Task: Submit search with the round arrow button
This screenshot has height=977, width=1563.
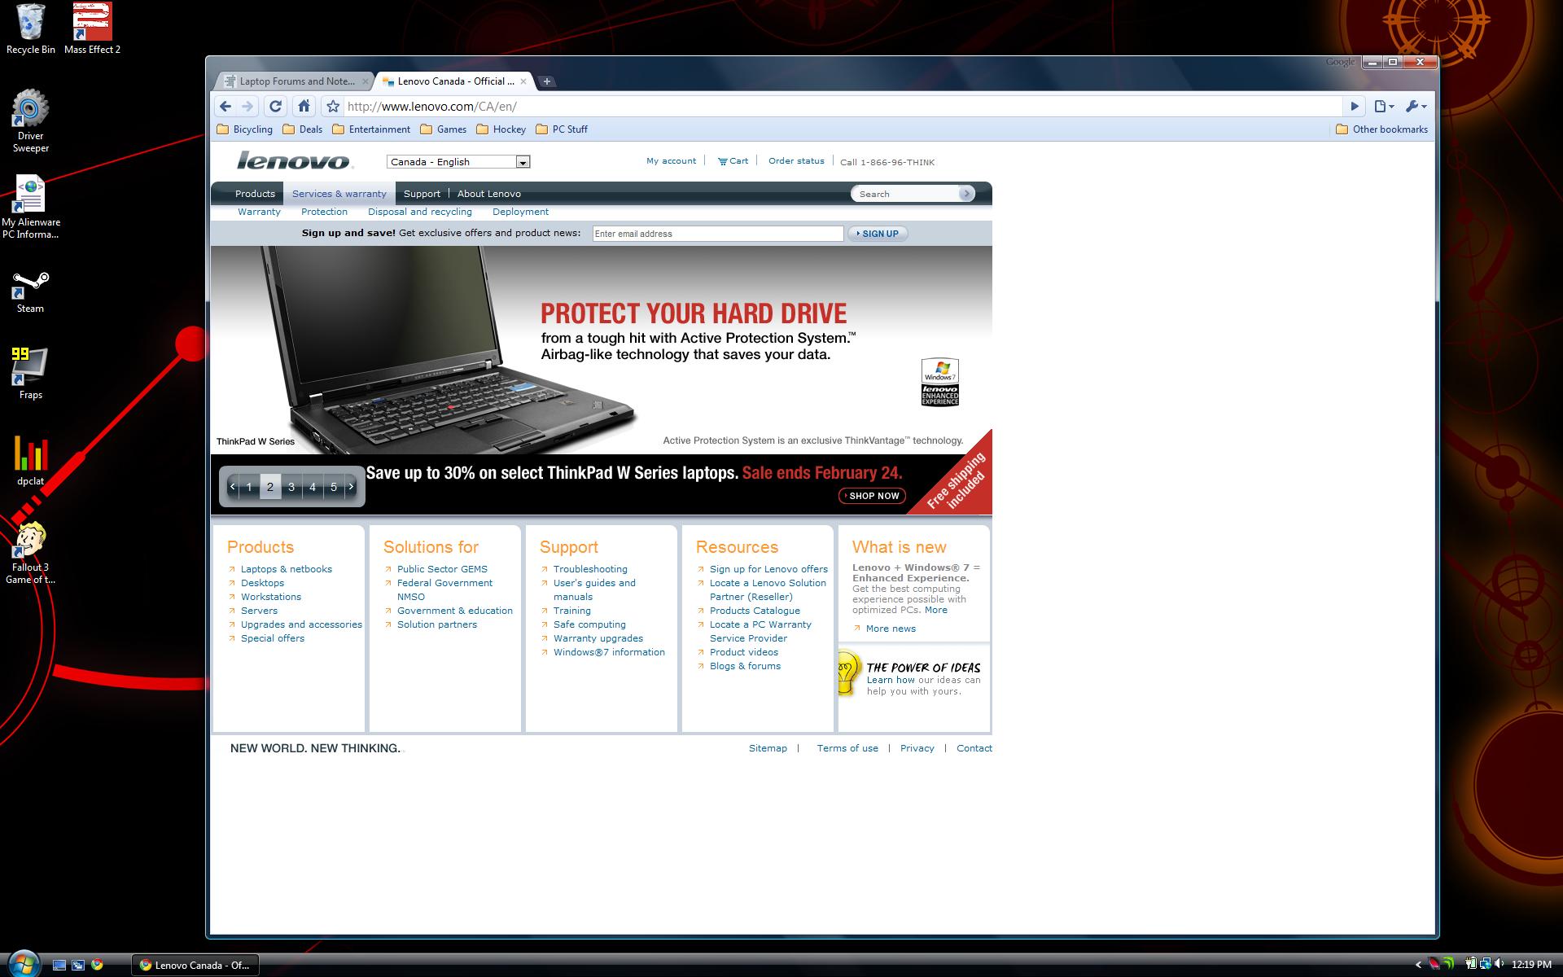Action: 966,194
